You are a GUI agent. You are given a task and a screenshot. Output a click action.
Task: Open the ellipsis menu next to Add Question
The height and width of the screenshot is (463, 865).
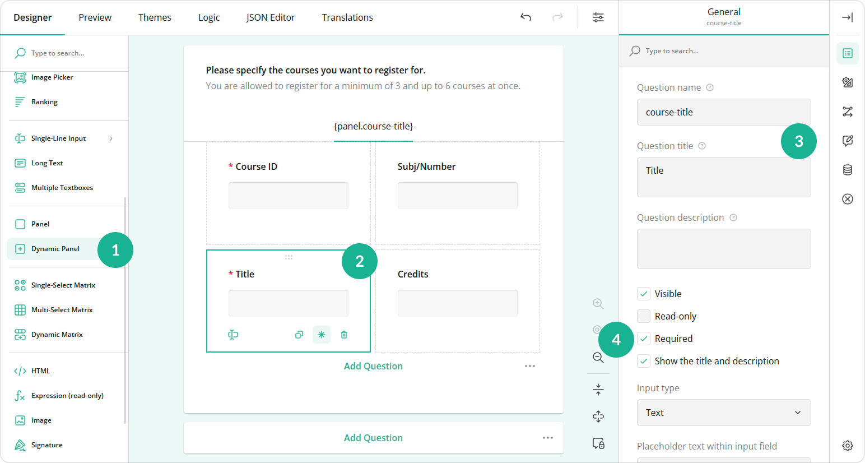point(530,365)
